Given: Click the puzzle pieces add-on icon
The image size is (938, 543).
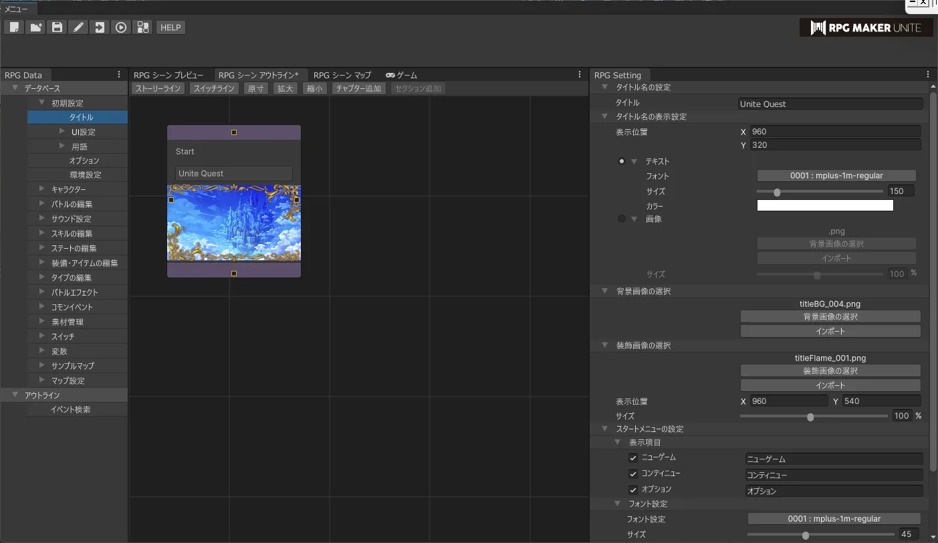Looking at the screenshot, I should pos(142,27).
